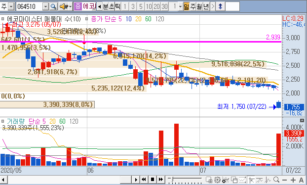
Task: Click the purple 종 badge icon
Action: pyautogui.click(x=77, y=6)
